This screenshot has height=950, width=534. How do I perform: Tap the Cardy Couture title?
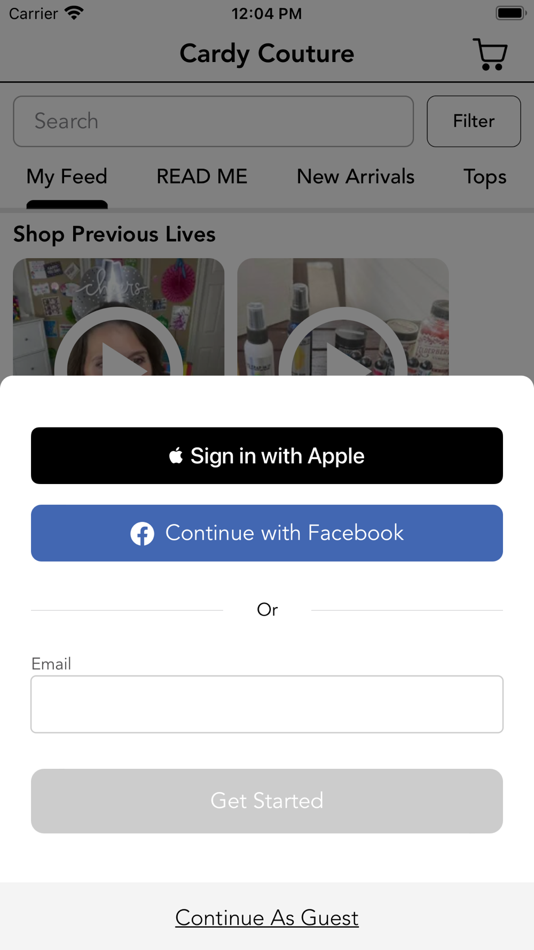267,53
